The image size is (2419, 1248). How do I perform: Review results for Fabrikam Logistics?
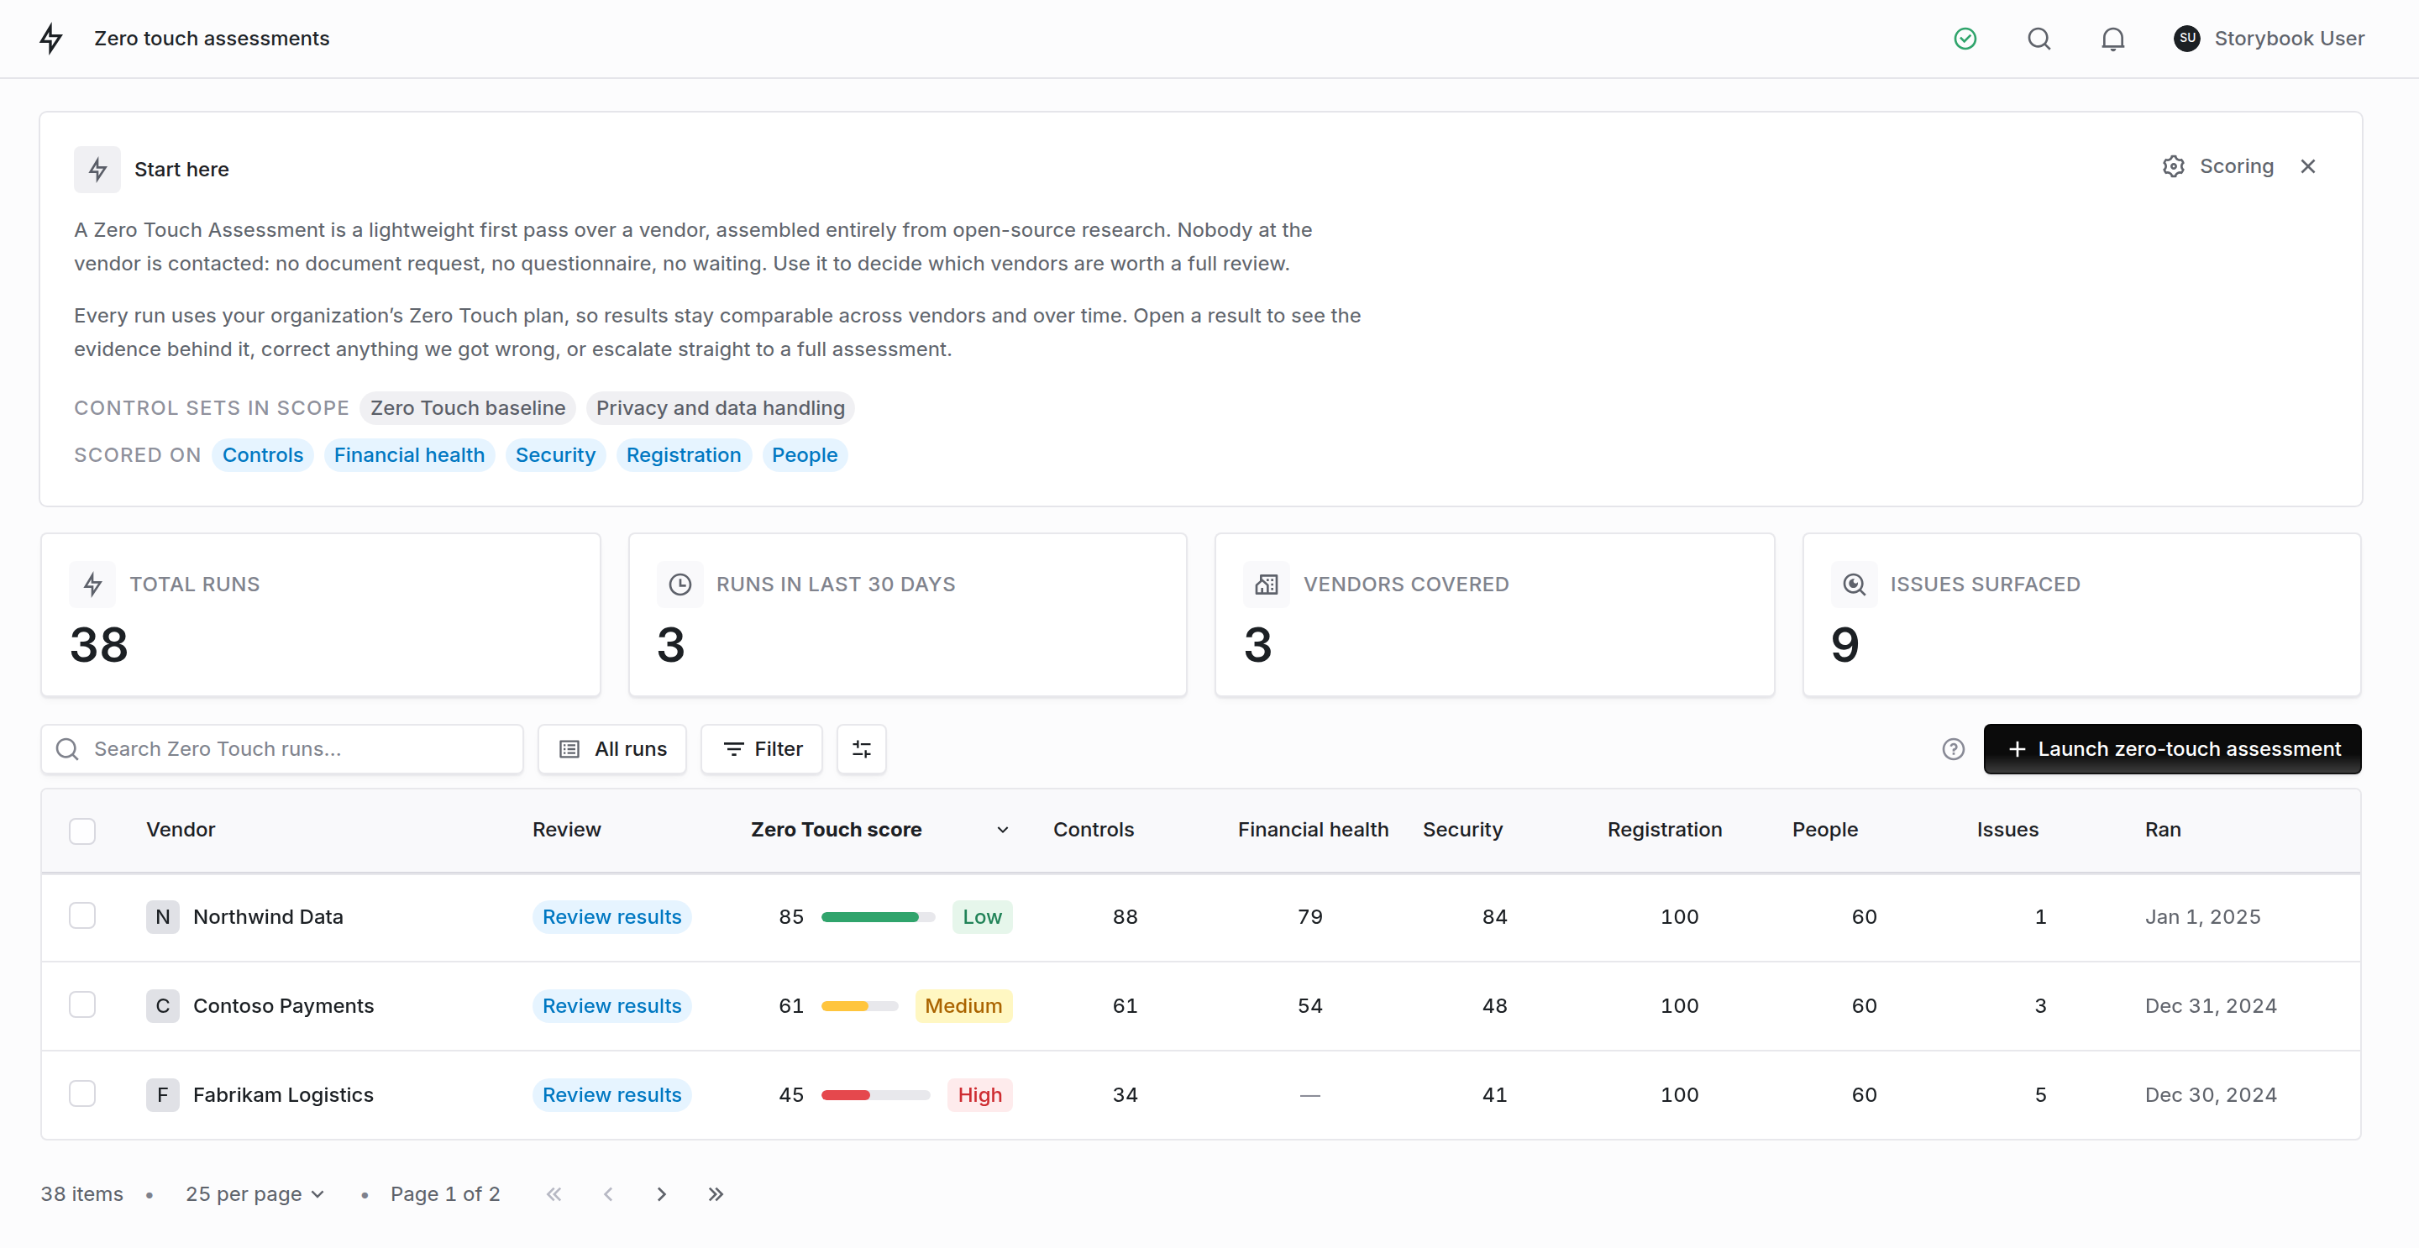click(x=611, y=1095)
